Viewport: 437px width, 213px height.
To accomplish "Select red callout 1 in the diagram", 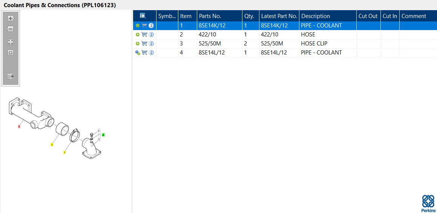I will point(19,127).
